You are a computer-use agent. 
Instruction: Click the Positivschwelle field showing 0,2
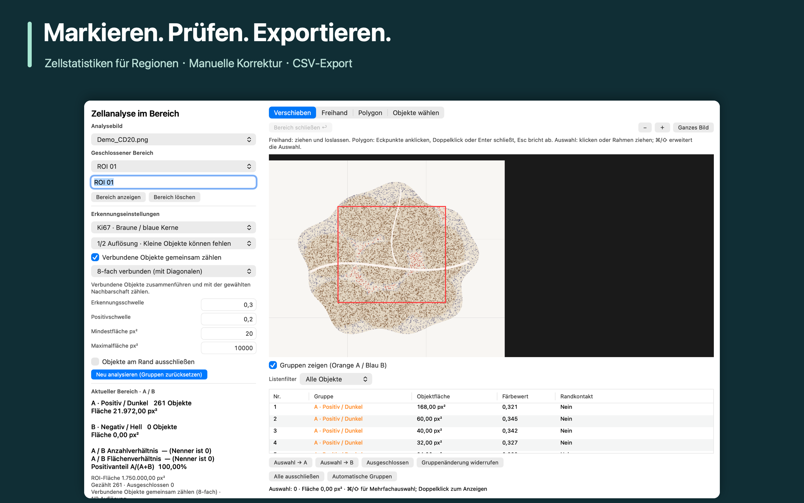pos(229,319)
